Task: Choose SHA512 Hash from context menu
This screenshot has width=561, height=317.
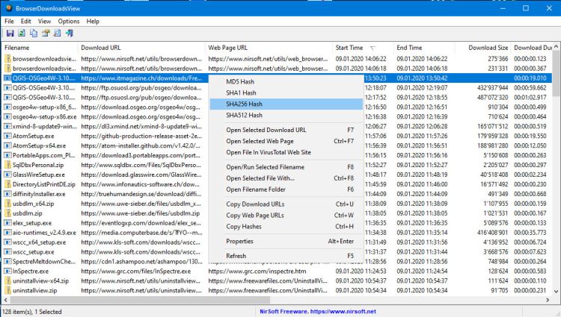Action: point(286,115)
